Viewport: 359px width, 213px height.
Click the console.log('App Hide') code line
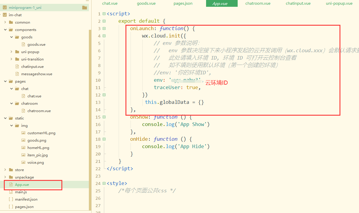tap(176, 146)
